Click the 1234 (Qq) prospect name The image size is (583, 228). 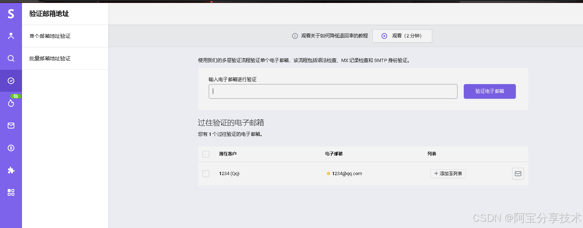(x=229, y=174)
